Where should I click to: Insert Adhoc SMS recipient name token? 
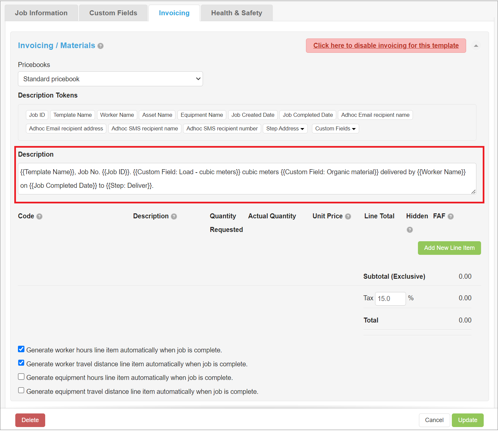coord(145,128)
